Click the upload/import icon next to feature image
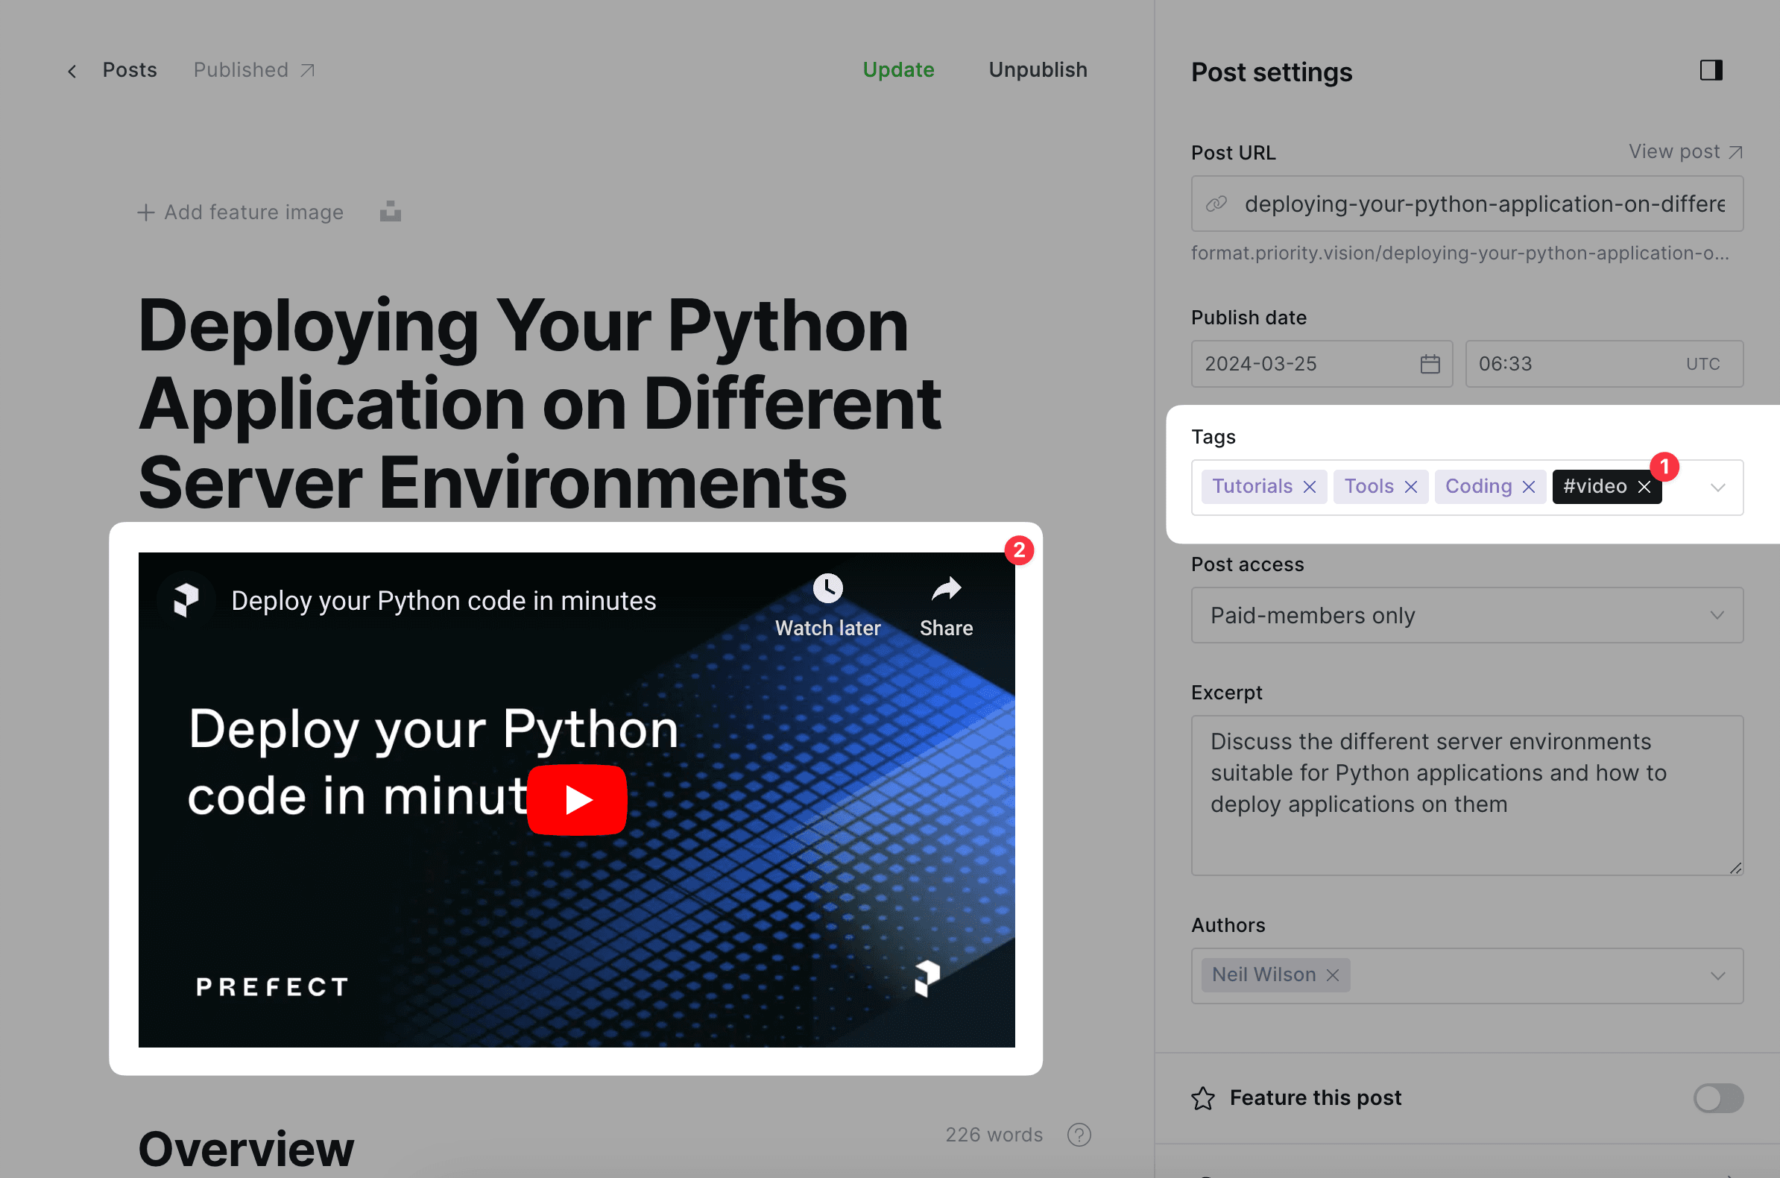 click(389, 212)
